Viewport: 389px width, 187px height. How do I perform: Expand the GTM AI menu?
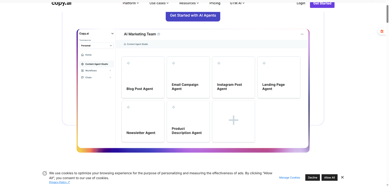pos(237,3)
